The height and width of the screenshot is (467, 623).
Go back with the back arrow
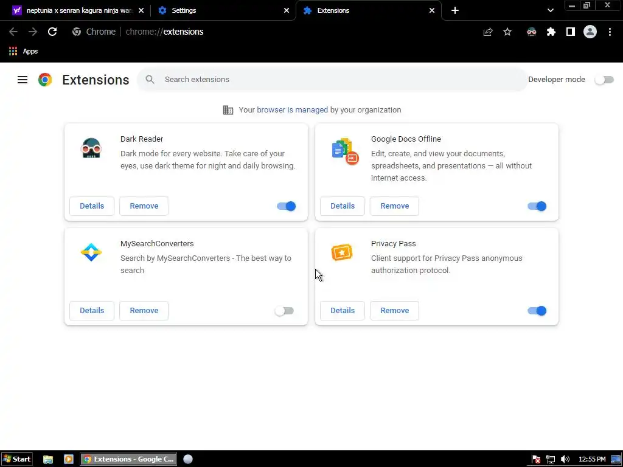[x=13, y=32]
